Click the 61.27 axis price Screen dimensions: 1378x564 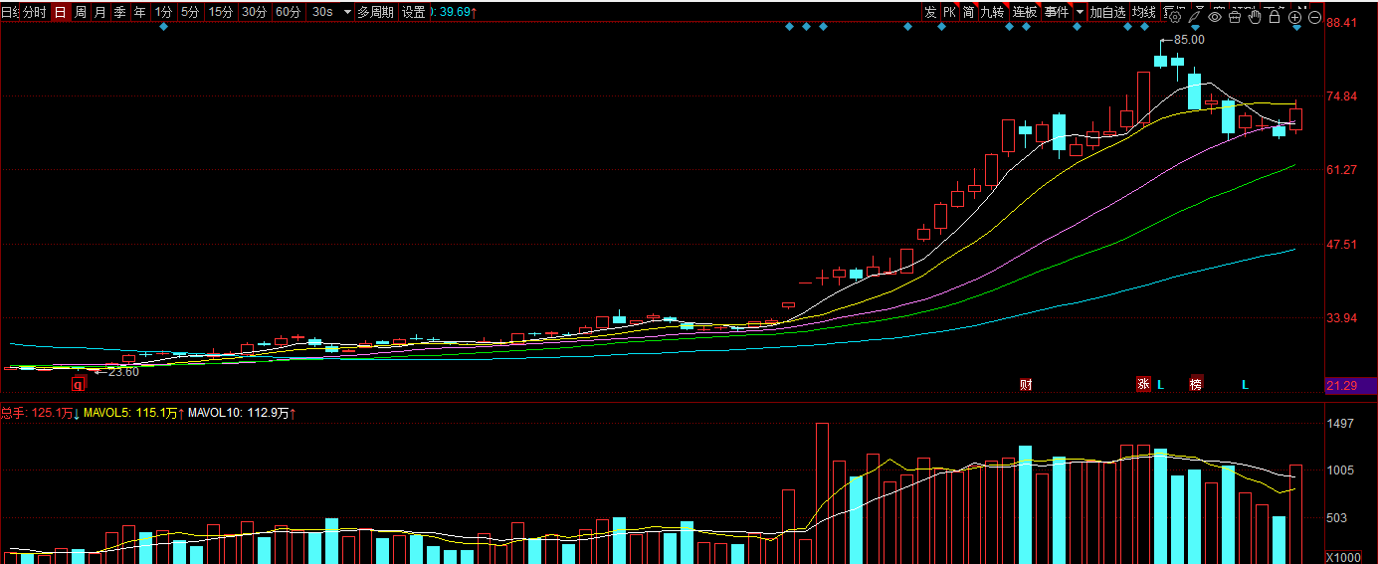coord(1341,170)
